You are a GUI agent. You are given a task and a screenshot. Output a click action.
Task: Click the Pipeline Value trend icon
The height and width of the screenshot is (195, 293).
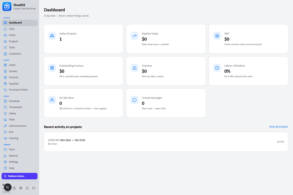pos(135,36)
